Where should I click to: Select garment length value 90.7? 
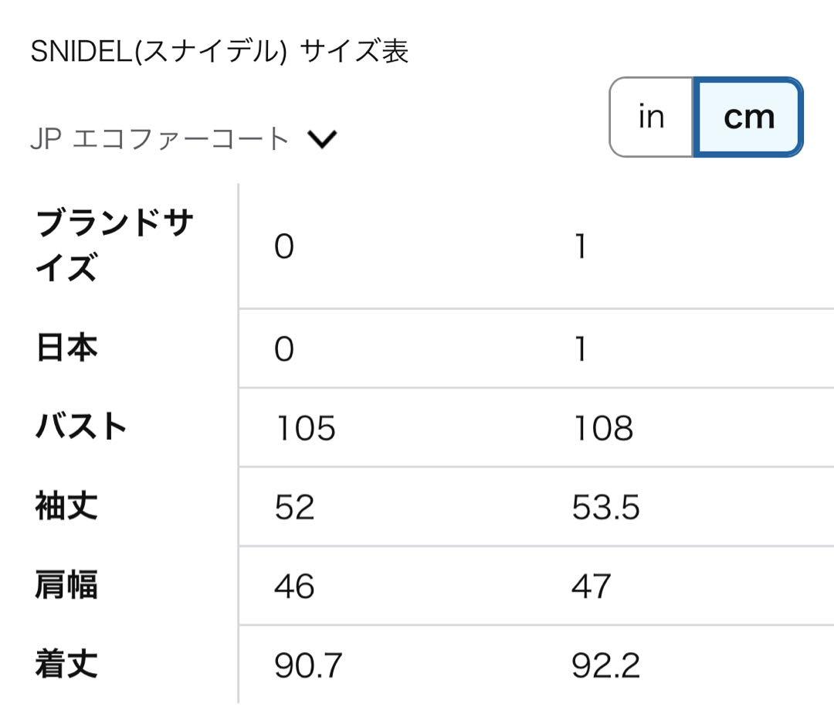point(307,665)
